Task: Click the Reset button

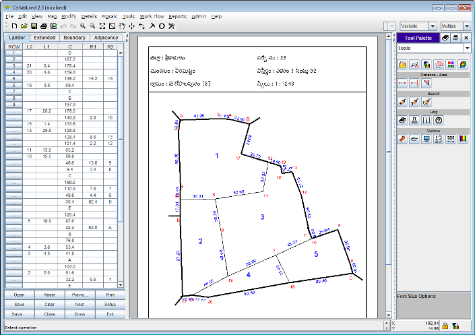Action: point(49,295)
